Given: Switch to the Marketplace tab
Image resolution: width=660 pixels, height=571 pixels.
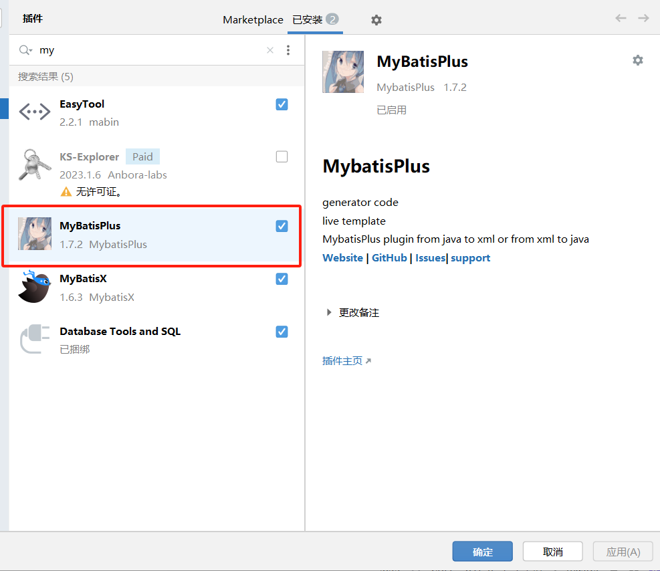Looking at the screenshot, I should coord(253,19).
